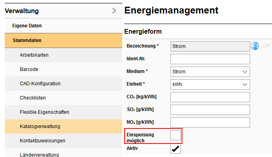
Task: Select Katalogverwaltung in the sidebar
Action: tap(63, 126)
